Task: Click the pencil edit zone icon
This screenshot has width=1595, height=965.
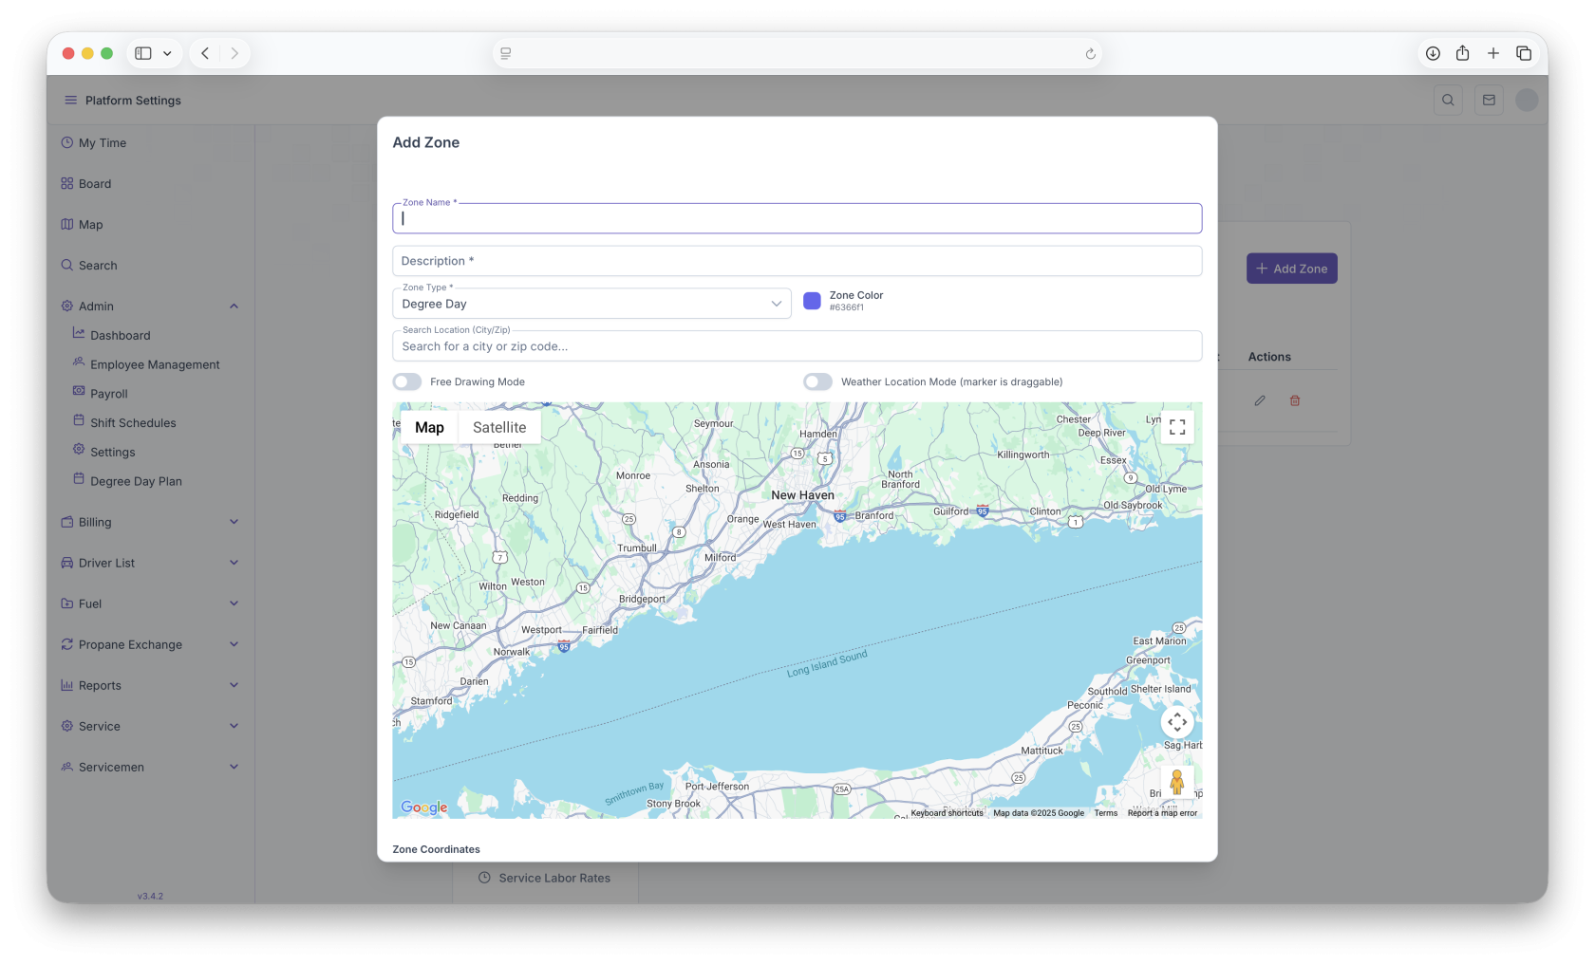Action: pos(1259,400)
